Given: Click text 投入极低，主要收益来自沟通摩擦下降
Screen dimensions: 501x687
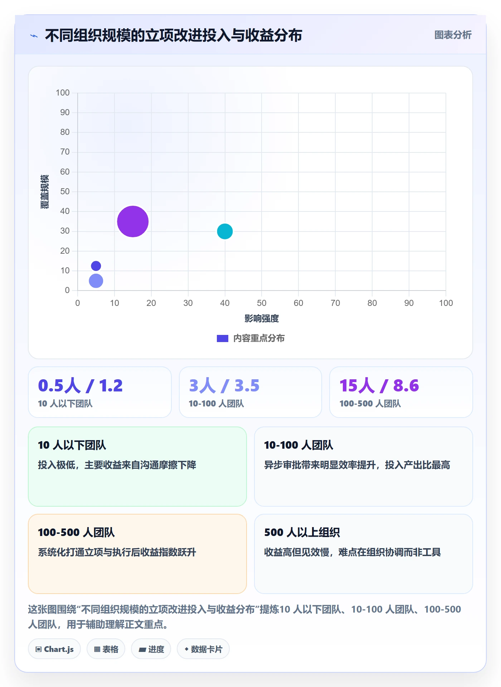Looking at the screenshot, I should pyautogui.click(x=117, y=465).
